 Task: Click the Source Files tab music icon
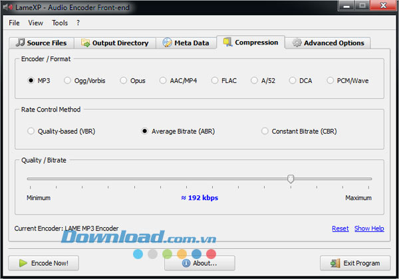click(20, 43)
